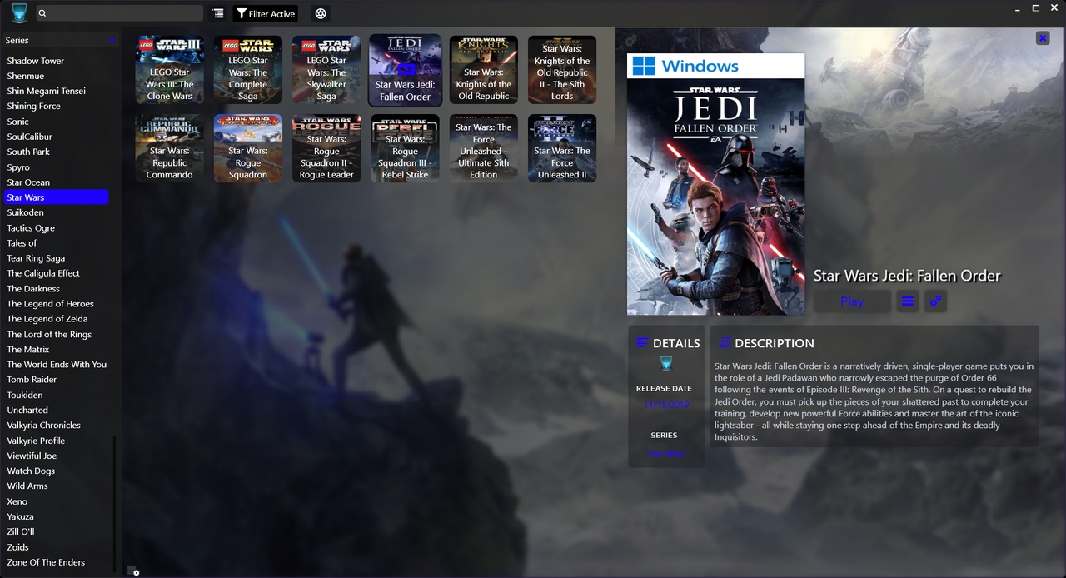This screenshot has height=578, width=1066.
Task: Open the game menu hamburger icon beside Play
Action: [908, 301]
